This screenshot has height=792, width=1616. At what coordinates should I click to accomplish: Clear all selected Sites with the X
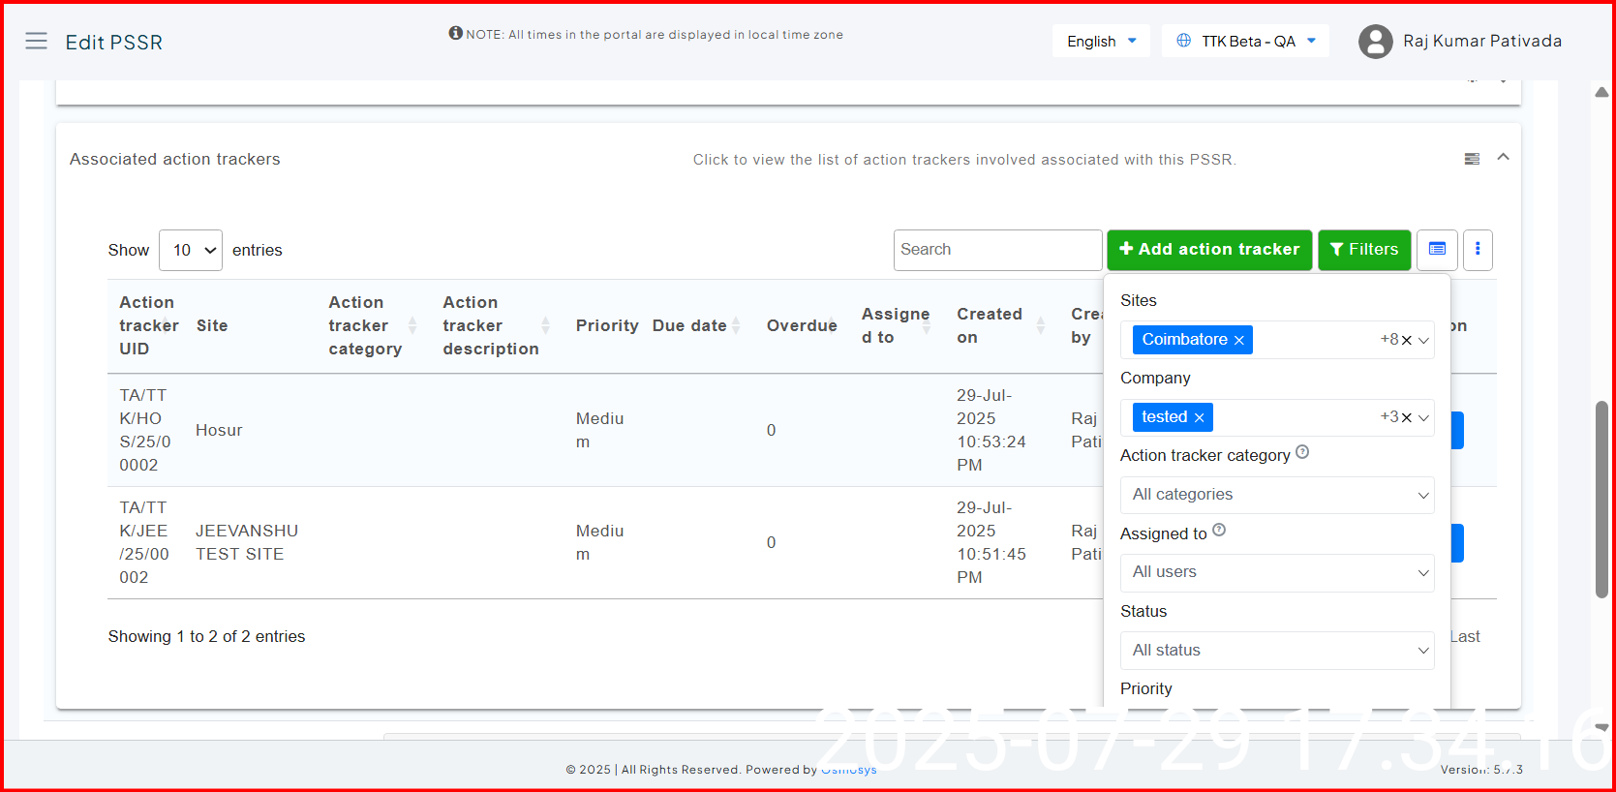coord(1407,340)
